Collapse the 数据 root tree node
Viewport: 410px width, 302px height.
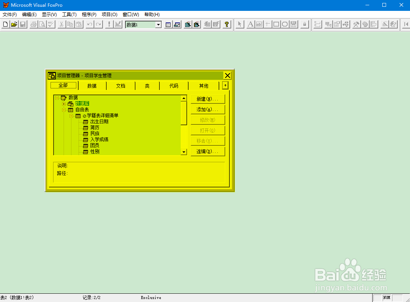click(57, 98)
